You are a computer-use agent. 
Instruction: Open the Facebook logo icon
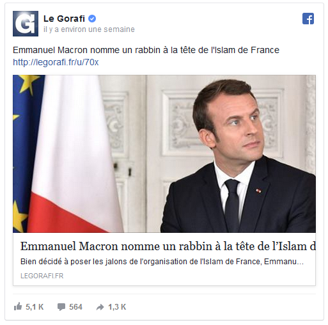(x=308, y=19)
